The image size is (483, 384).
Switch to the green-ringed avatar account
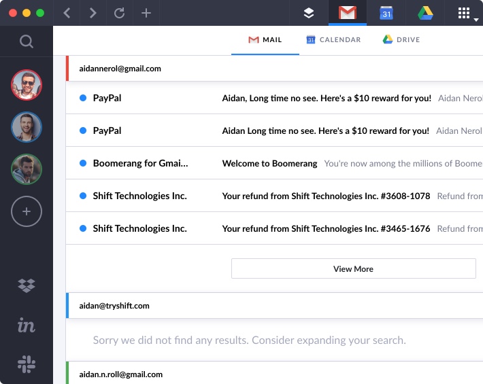[27, 169]
